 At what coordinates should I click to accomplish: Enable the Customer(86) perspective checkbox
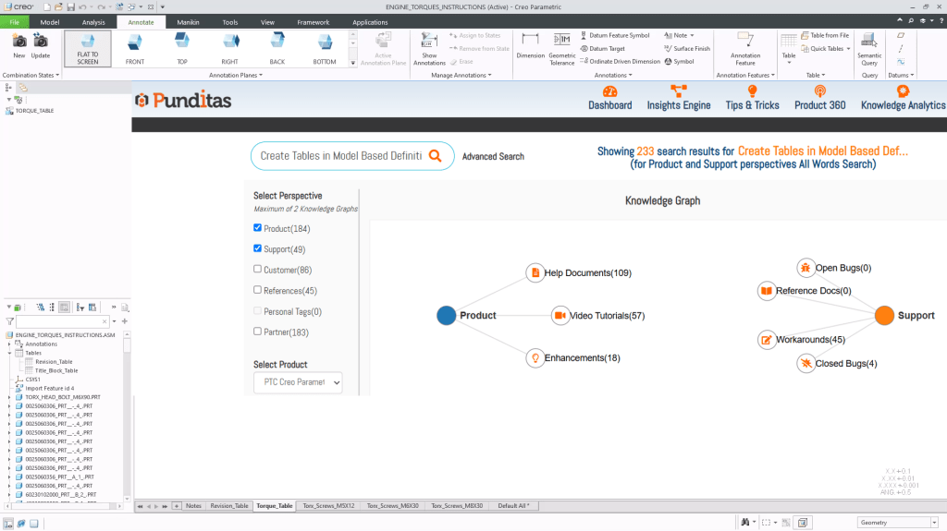[x=258, y=270]
